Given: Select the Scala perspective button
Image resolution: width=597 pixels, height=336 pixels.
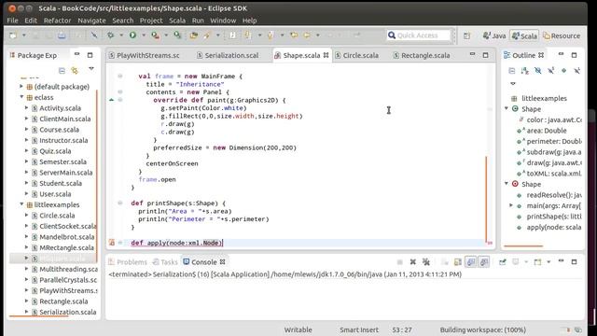Looking at the screenshot, I should click(x=524, y=35).
